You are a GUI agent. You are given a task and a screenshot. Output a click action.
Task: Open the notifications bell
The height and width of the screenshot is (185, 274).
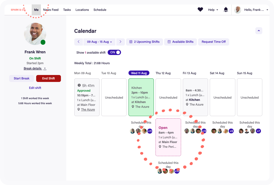[226, 10]
